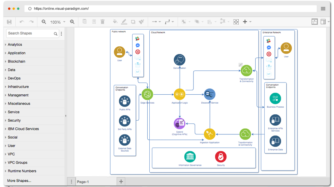
Task: Select the fill color bucket tool
Action: coord(115,22)
